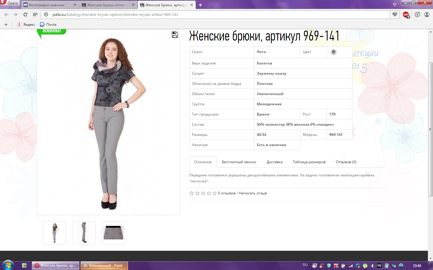
Task: Switch to the Opera taskbar button
Action: (56, 265)
